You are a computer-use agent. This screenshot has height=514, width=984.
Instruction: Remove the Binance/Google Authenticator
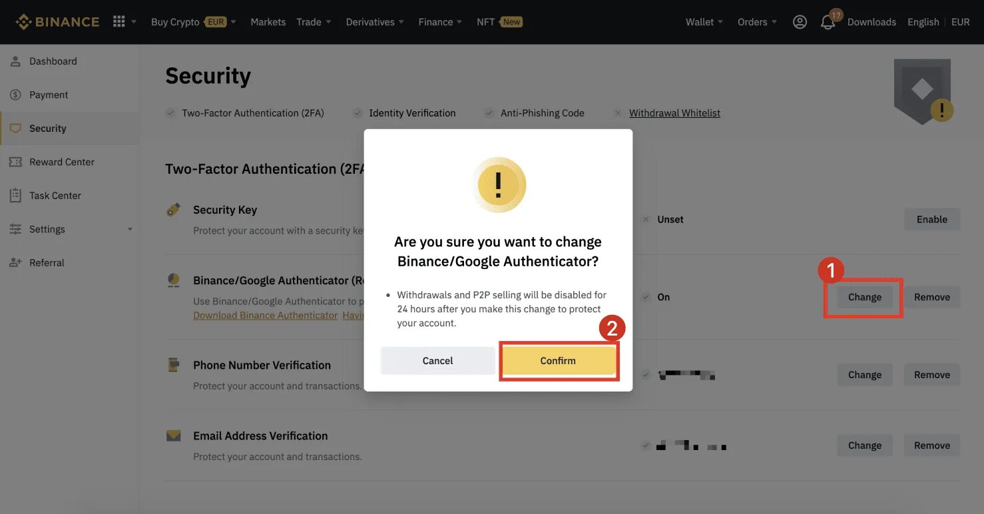(931, 297)
